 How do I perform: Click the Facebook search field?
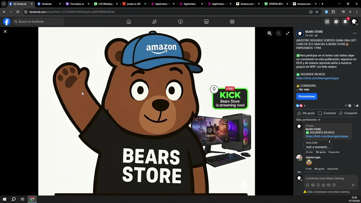(x=39, y=22)
